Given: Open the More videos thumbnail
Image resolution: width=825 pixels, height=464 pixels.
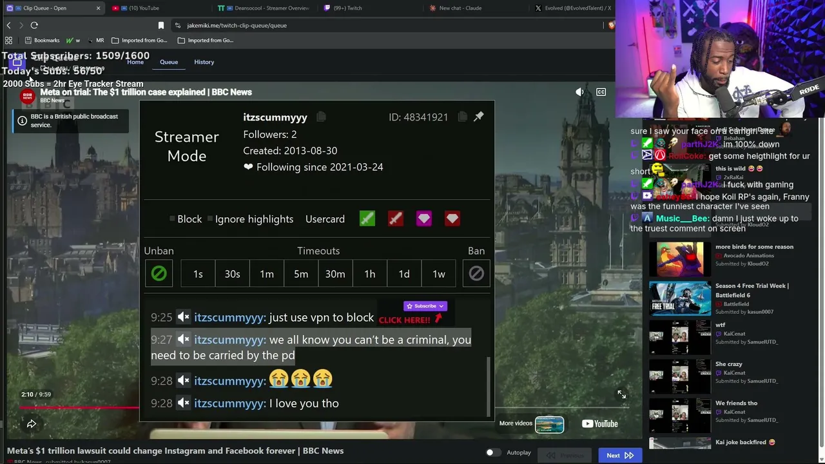Looking at the screenshot, I should coord(549,424).
